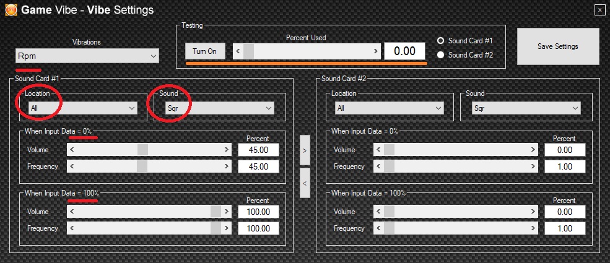Open Sound Card #1 Sound dropdown

coord(220,108)
